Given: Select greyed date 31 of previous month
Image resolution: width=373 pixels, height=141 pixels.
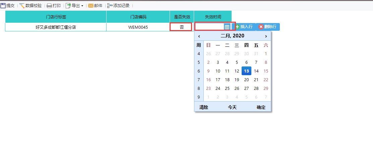Looking at the screenshot, I should coord(256,53).
